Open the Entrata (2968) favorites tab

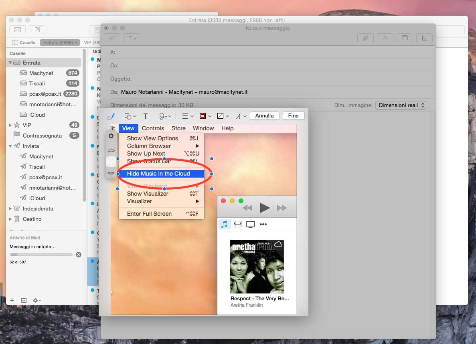click(x=59, y=42)
